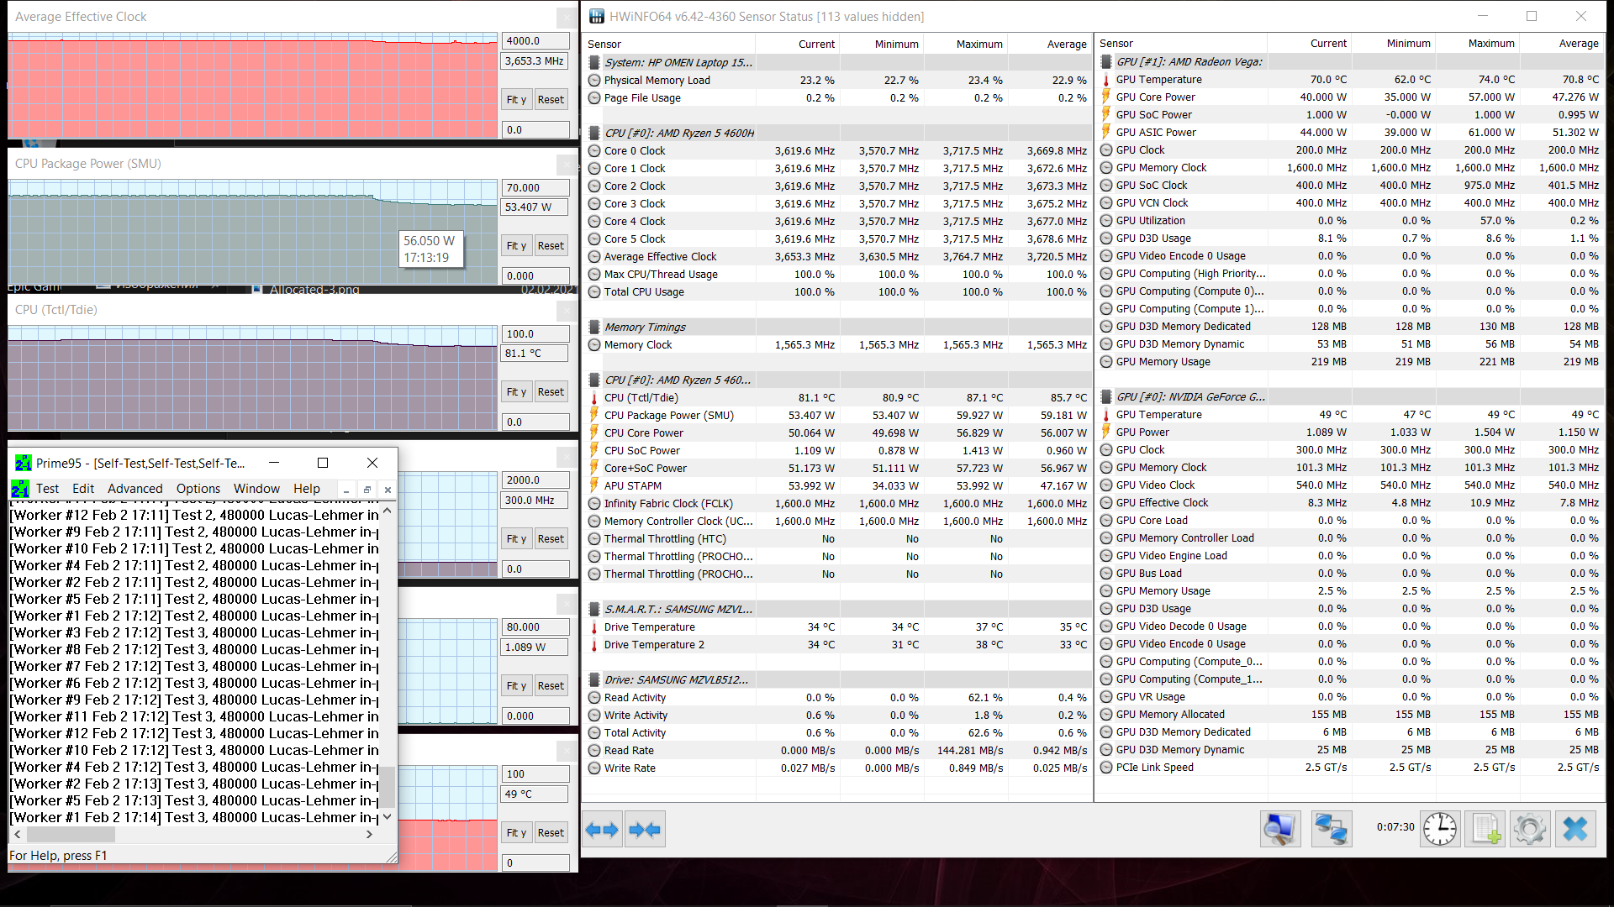Click the Worker #1 Feb 2 17:14 log line
This screenshot has width=1614, height=907.
click(194, 817)
